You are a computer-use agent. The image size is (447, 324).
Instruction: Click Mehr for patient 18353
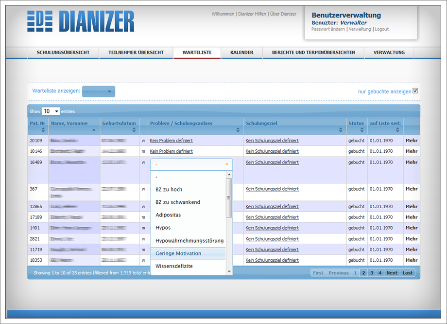click(412, 260)
